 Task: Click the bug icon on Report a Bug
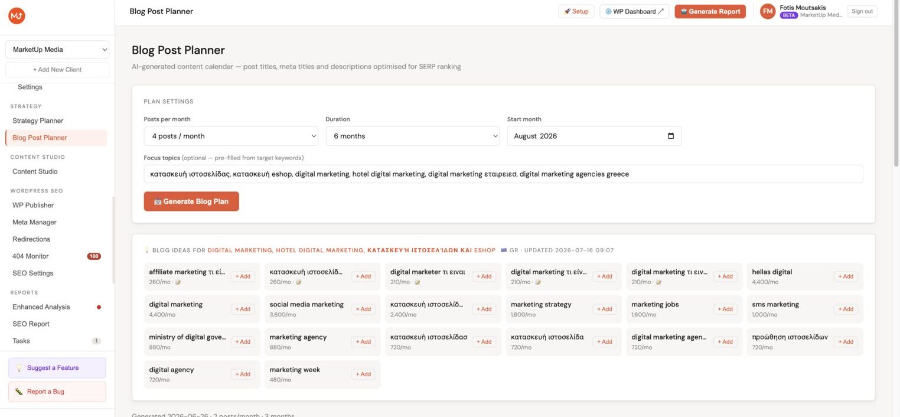point(19,392)
